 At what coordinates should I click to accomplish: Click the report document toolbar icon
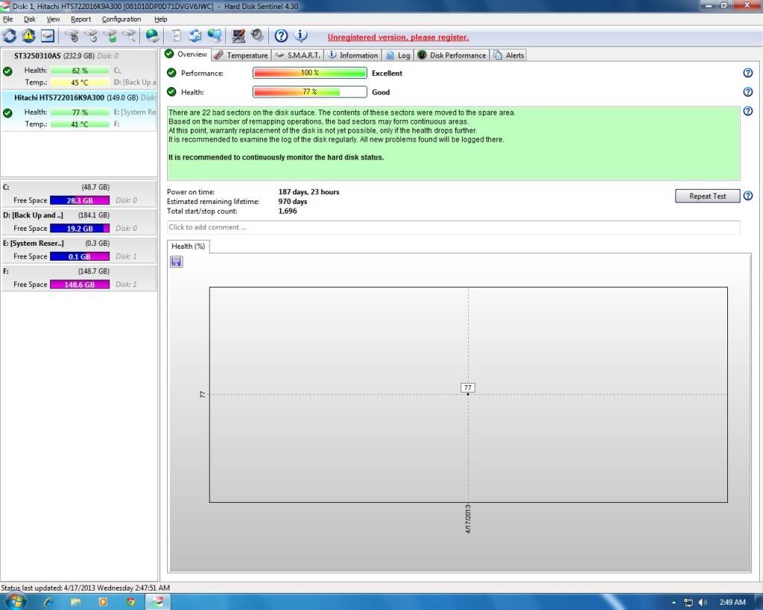pos(176,36)
